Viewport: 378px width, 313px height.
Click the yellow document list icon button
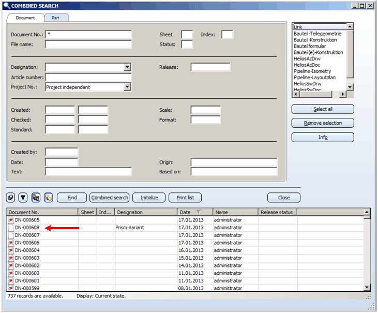click(x=36, y=198)
